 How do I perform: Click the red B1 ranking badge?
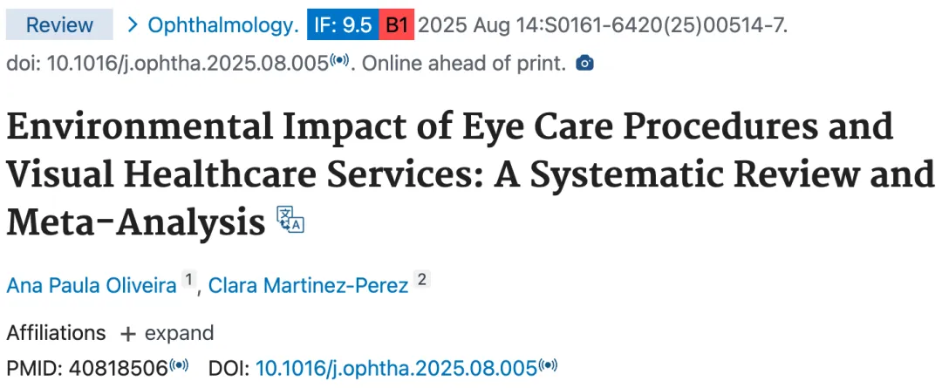397,25
